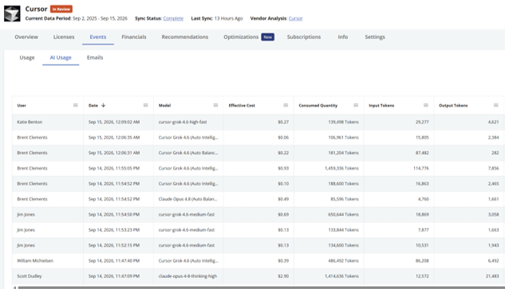Open the User column menu icon

[x=75, y=105]
